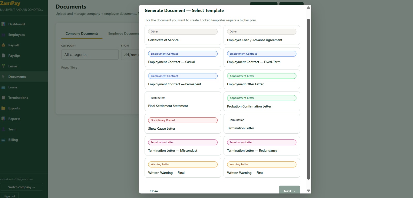Click the ZamPay logo
The height and width of the screenshot is (198, 413).
(10, 3)
